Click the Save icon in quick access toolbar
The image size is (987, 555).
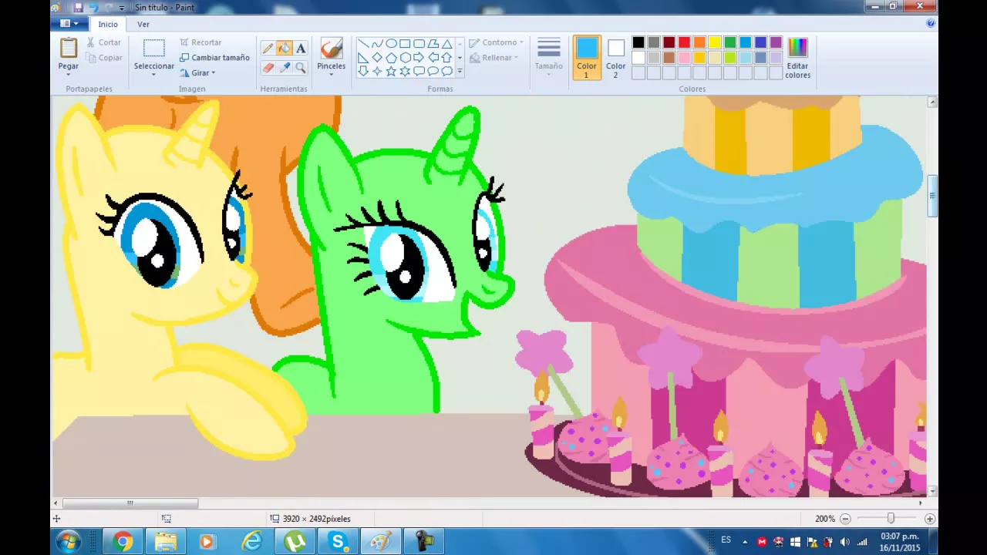(x=78, y=8)
